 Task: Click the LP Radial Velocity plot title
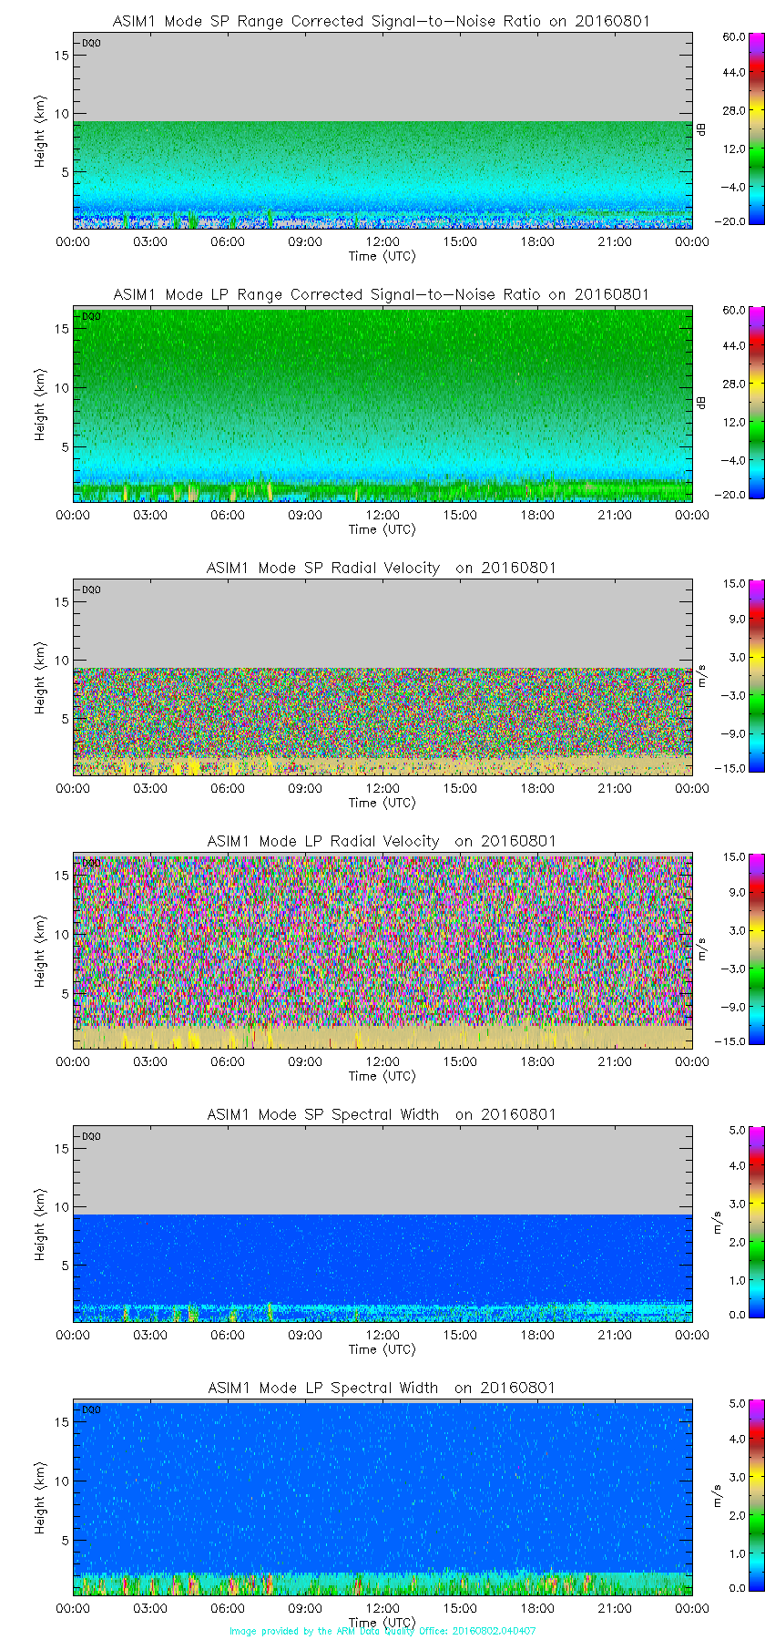click(x=382, y=841)
